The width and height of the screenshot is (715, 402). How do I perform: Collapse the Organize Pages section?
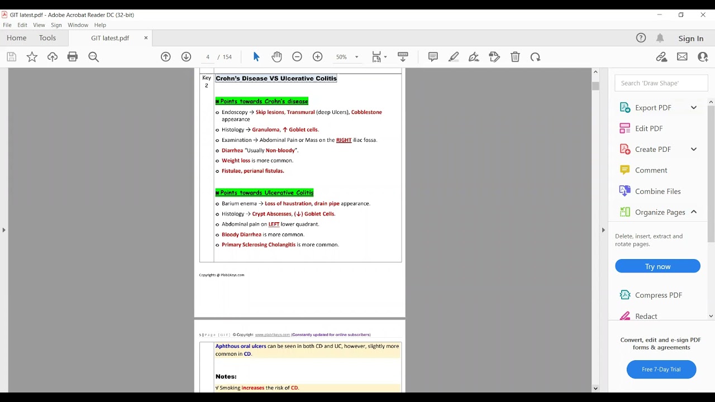click(x=694, y=212)
